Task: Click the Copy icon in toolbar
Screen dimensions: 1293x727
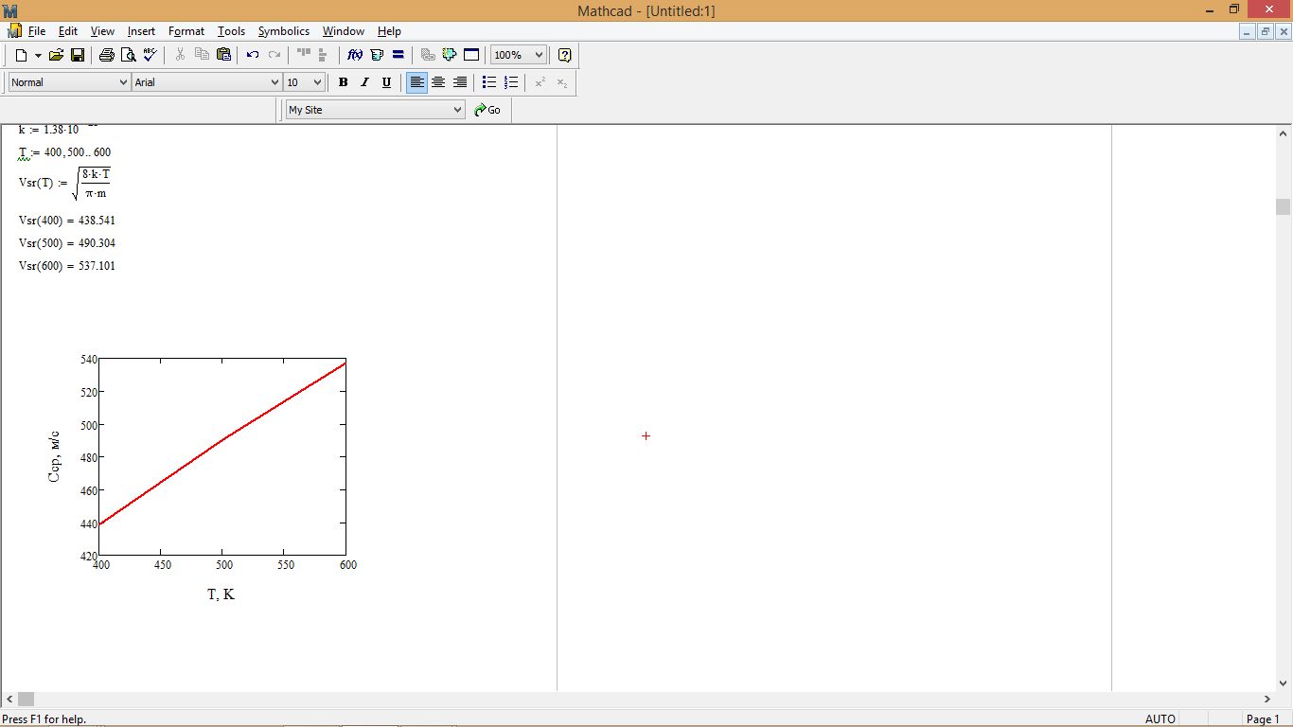Action: tap(202, 55)
